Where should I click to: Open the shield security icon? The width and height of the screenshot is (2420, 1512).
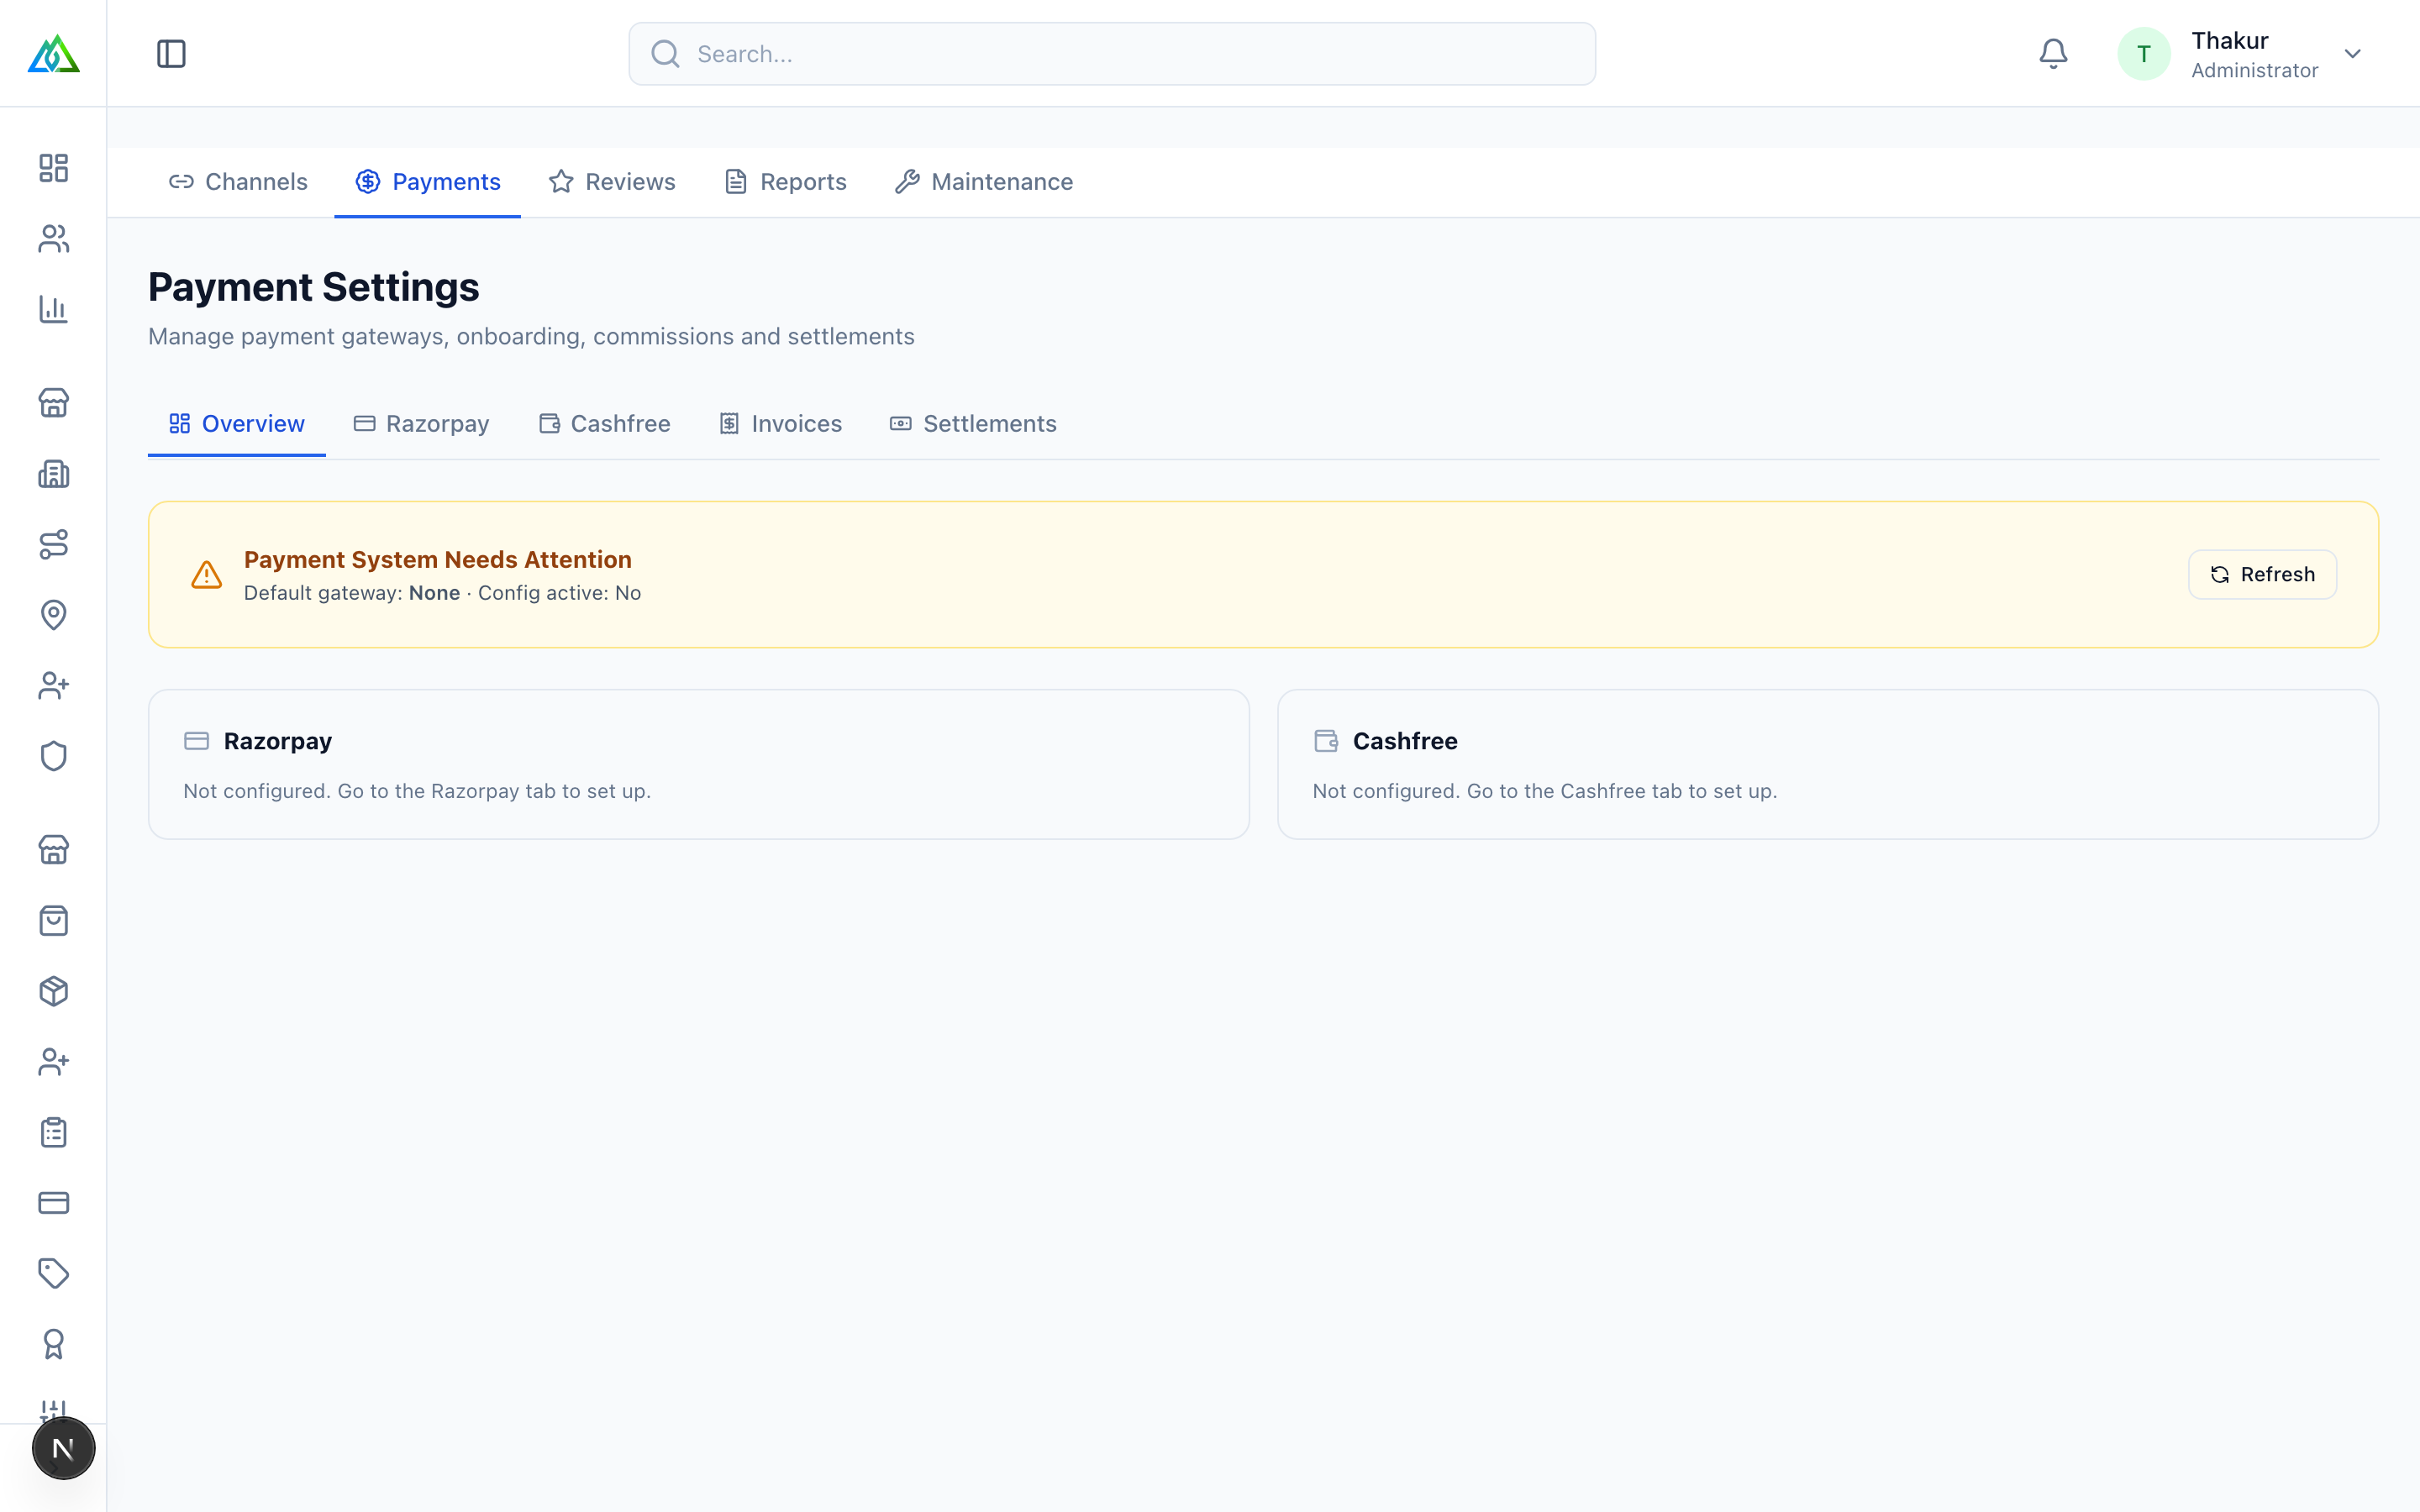(x=53, y=756)
